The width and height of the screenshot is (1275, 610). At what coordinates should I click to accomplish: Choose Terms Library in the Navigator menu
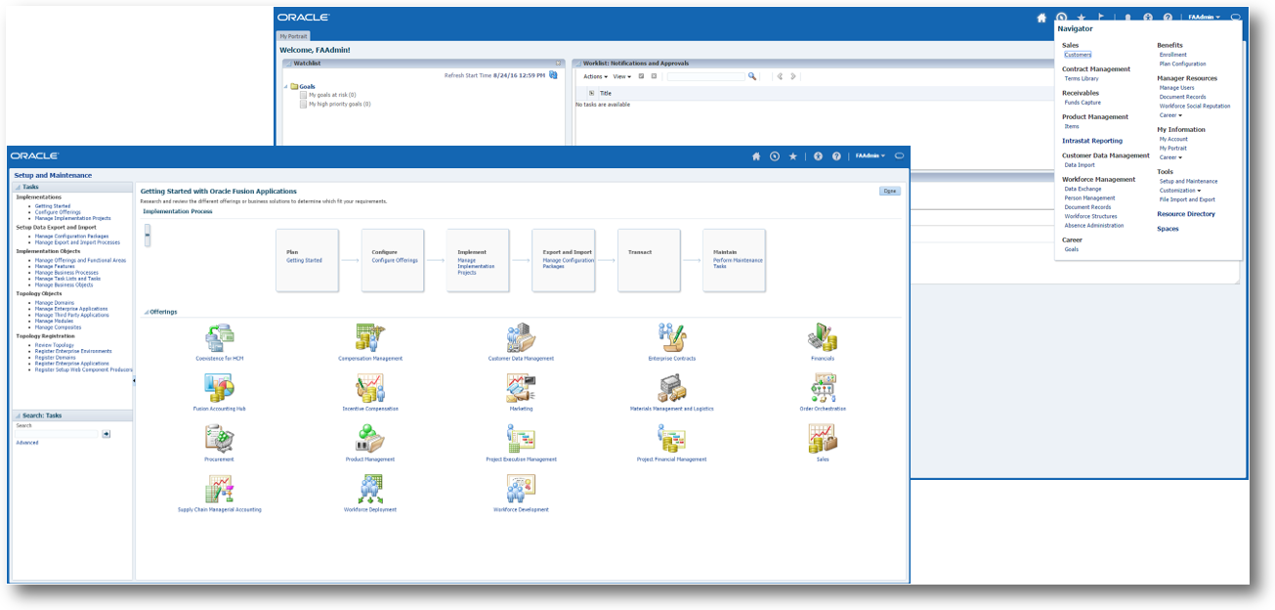1082,78
